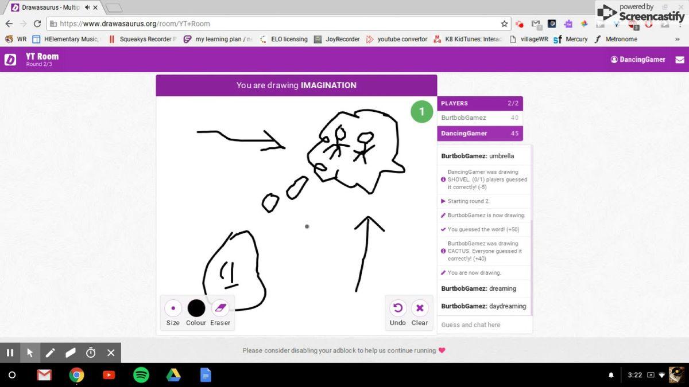This screenshot has width=689, height=387.
Task: Select Screencastify pen annotation tool
Action: (51, 353)
